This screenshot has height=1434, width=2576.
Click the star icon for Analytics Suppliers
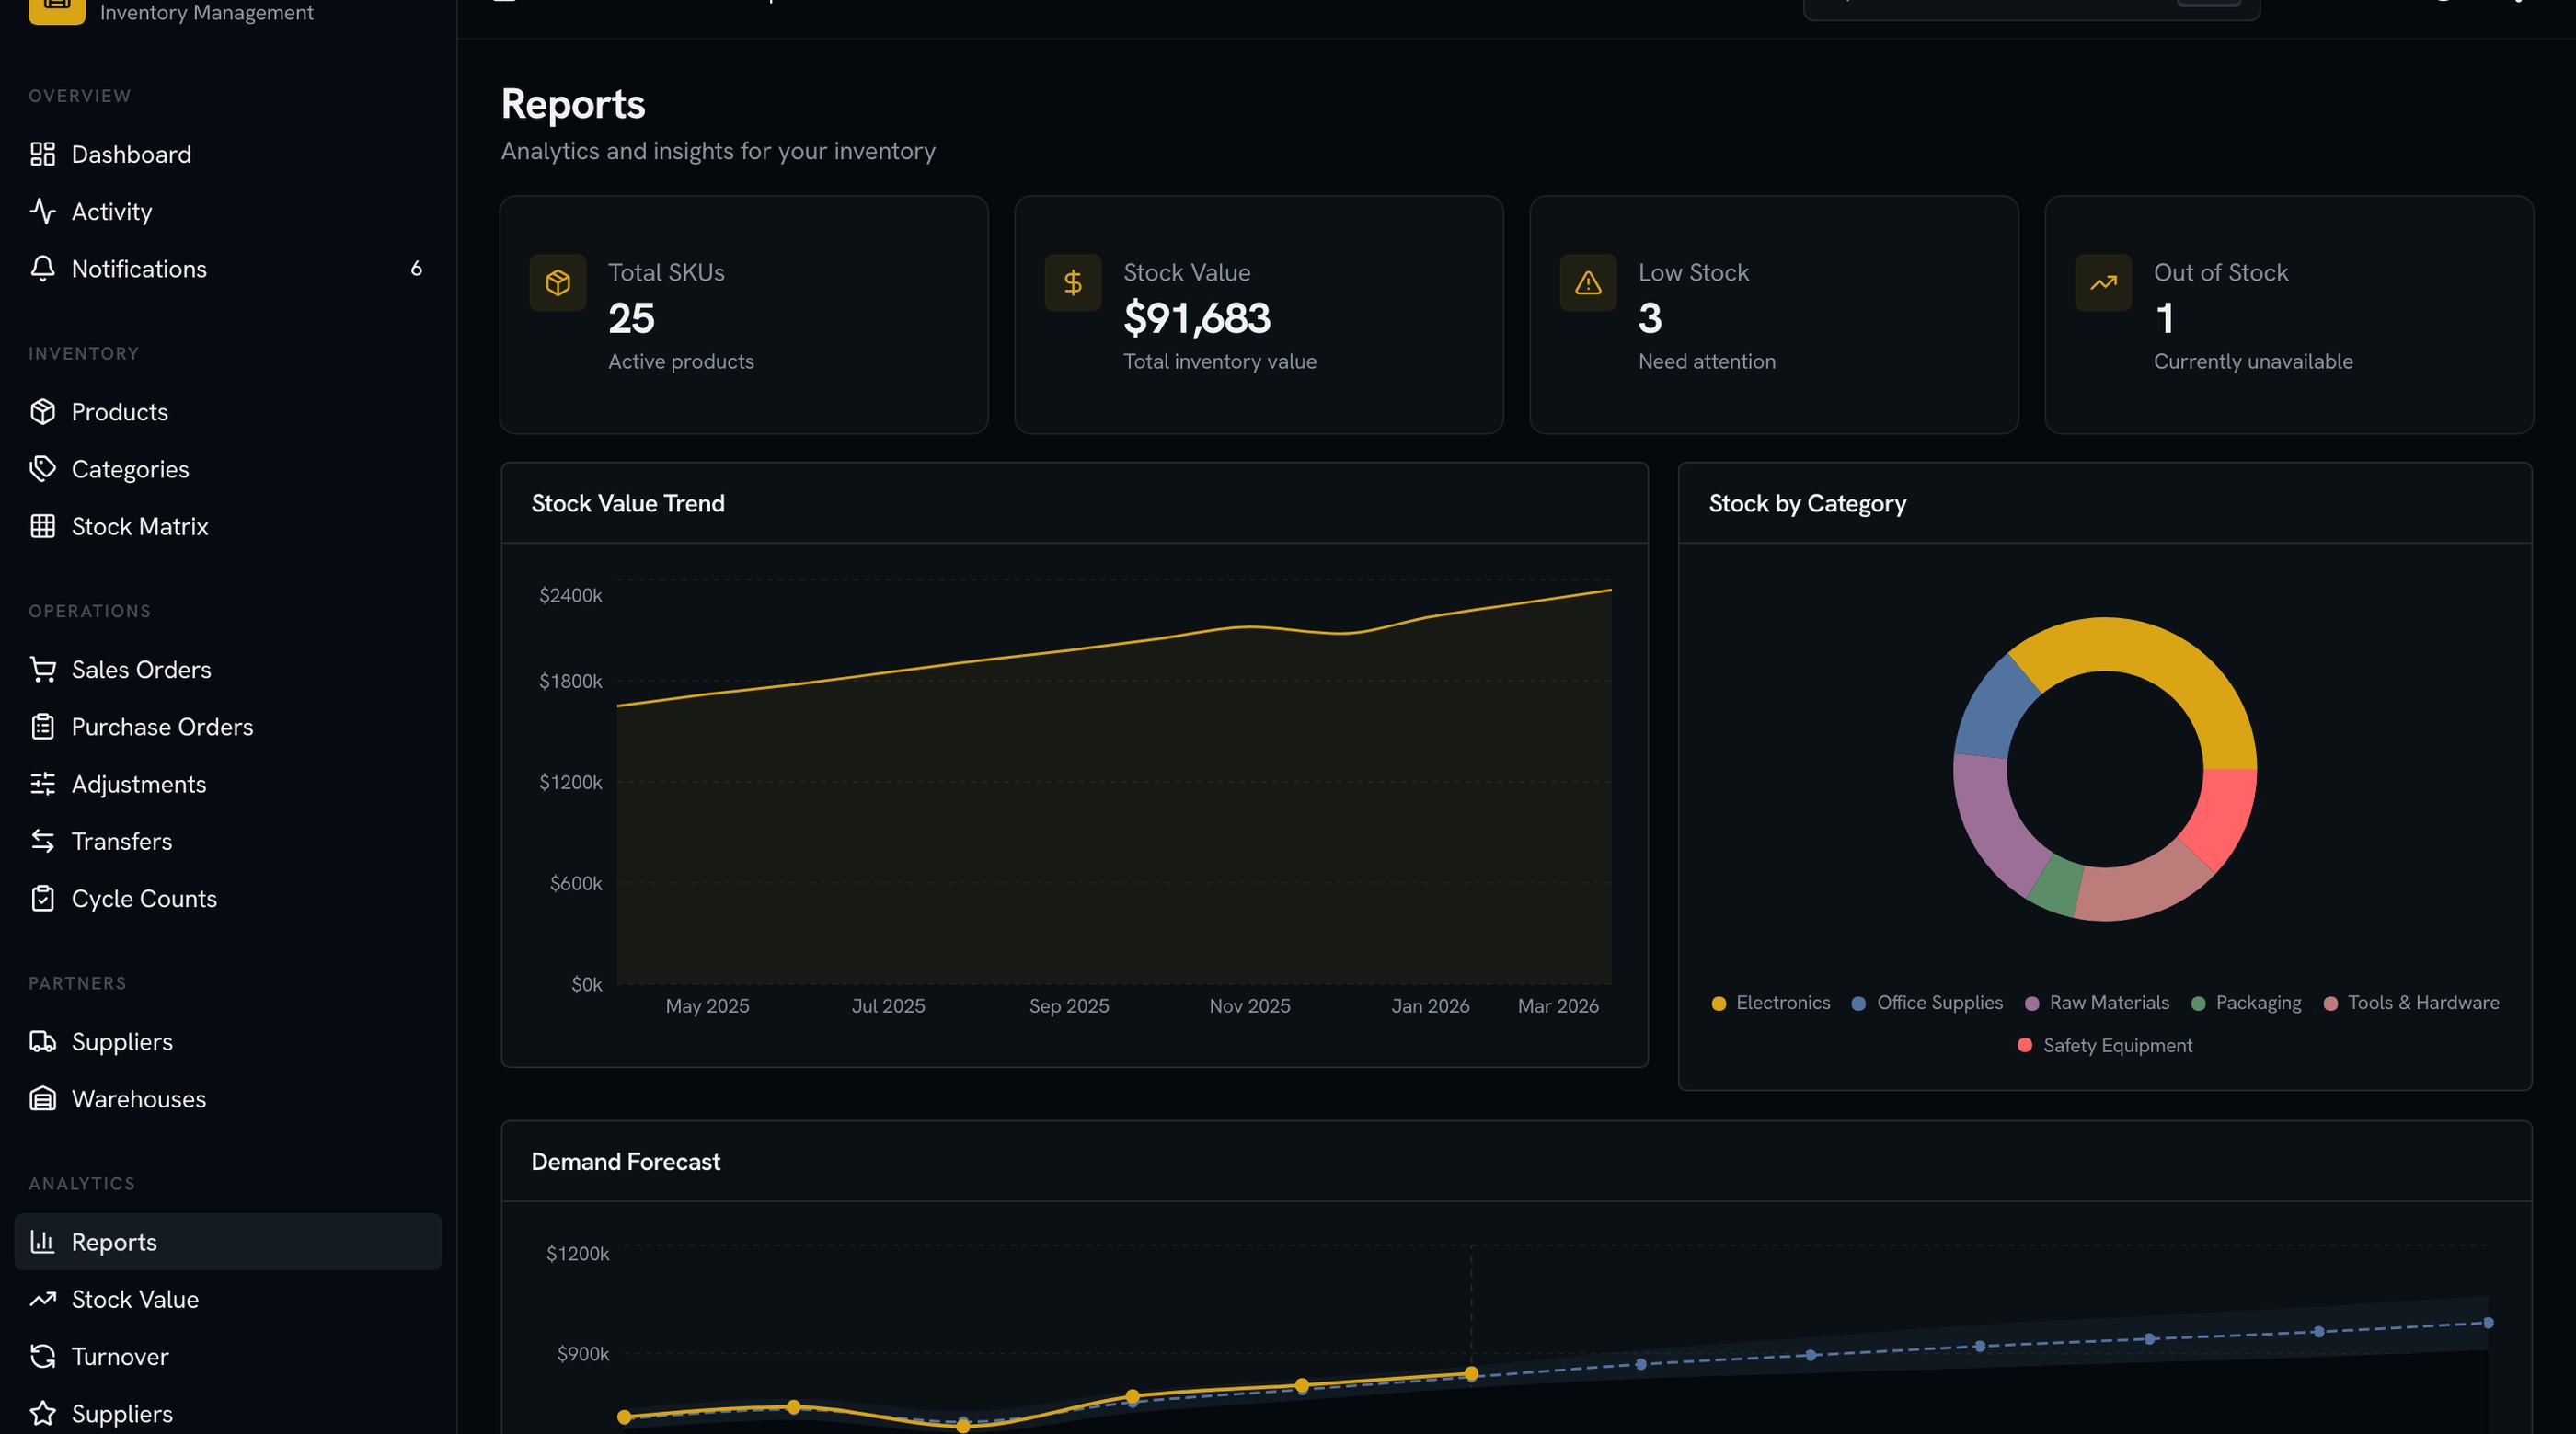click(x=42, y=1413)
